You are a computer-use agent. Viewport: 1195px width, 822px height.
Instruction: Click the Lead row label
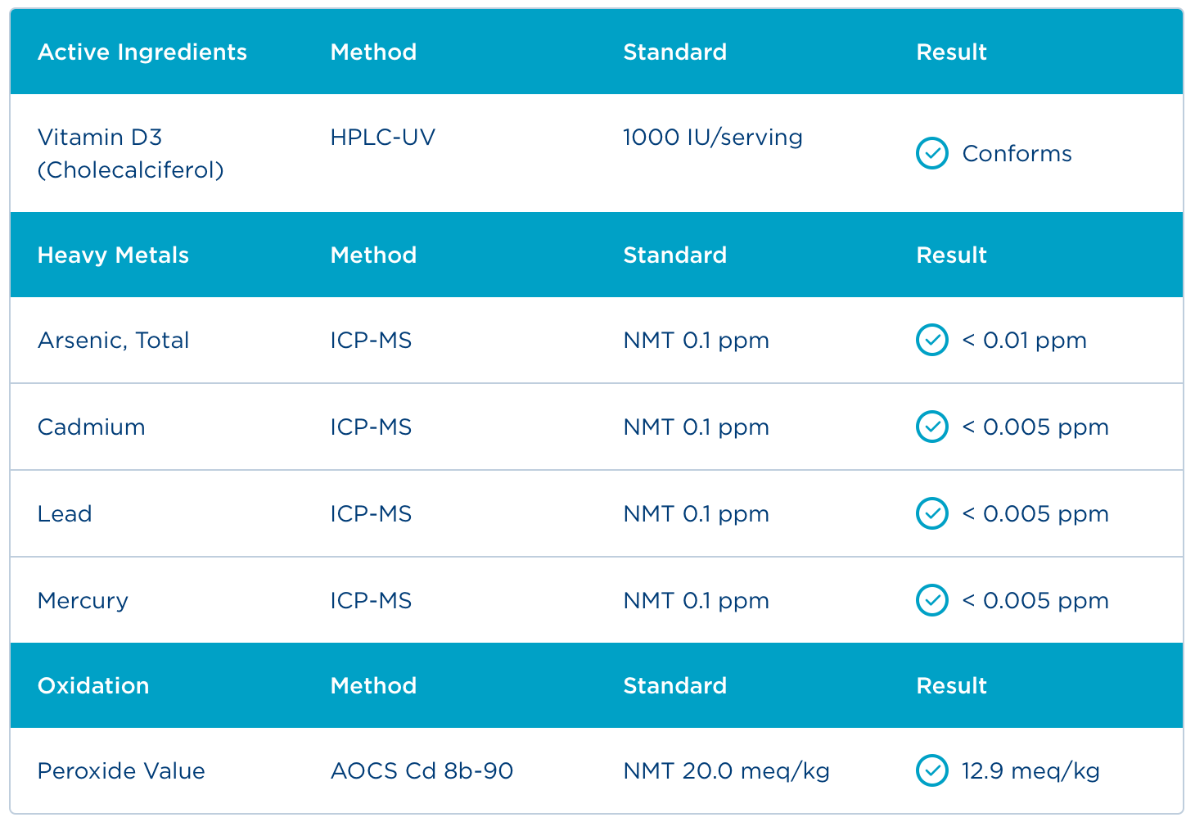pos(65,514)
